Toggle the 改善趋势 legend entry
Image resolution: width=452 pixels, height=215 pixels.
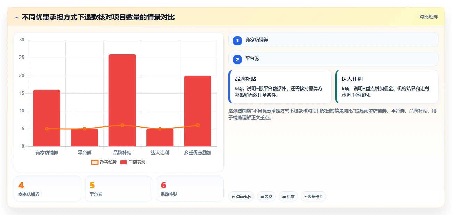(104, 162)
